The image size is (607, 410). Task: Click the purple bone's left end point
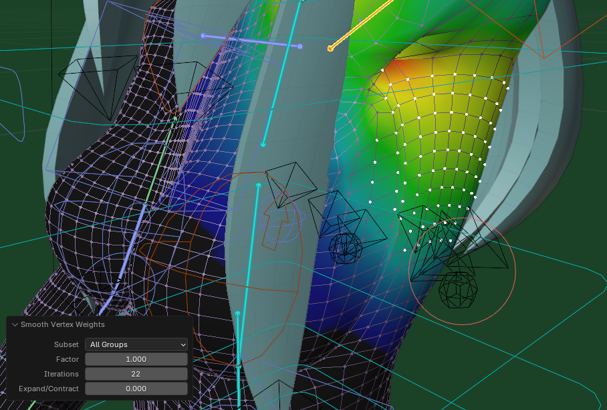point(203,35)
